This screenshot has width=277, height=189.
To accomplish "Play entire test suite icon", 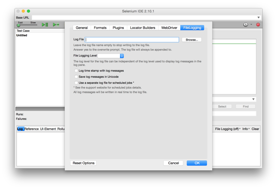I will (45, 25).
